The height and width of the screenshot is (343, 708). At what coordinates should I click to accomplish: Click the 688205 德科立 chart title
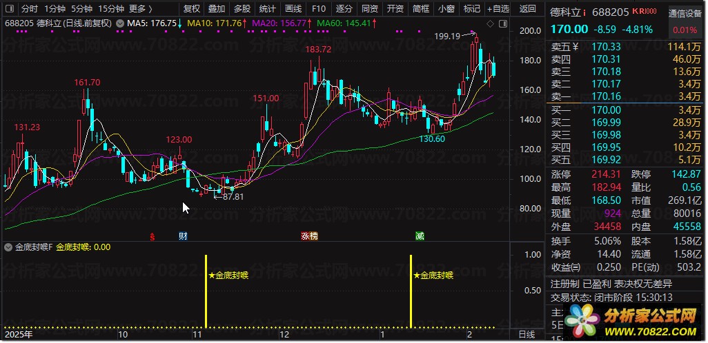pos(58,23)
